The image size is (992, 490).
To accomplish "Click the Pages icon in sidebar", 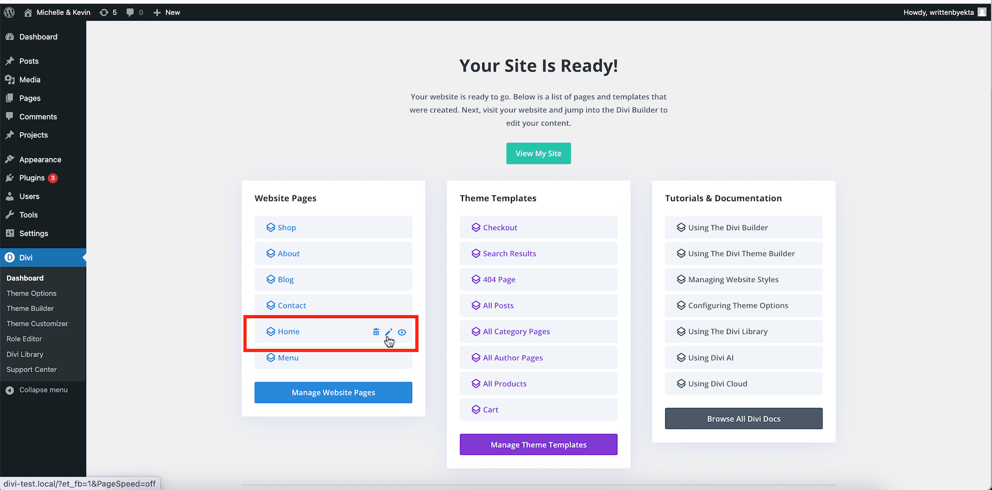I will coord(10,98).
